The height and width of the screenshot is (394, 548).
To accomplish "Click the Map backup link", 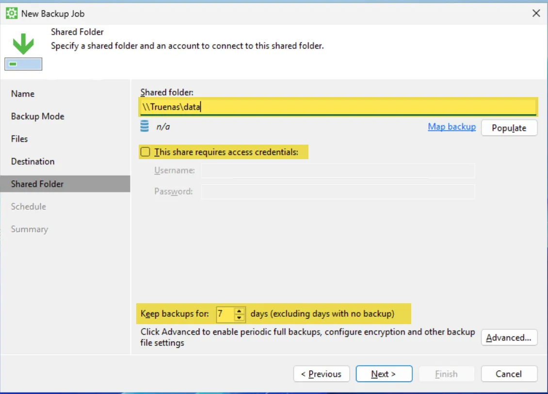I will pos(451,127).
